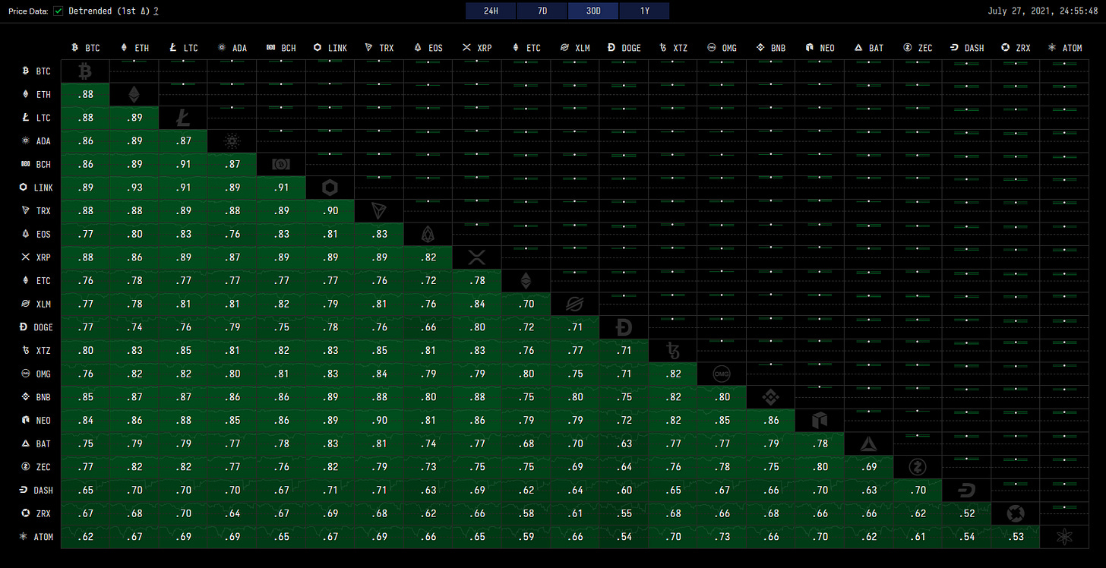Click the .91 cell at BCH row, LTC column

(183, 164)
